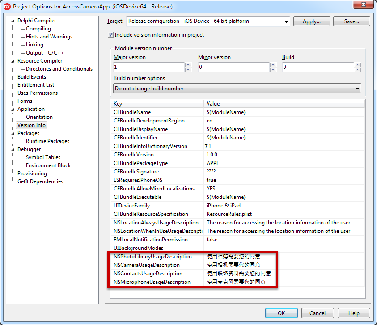This screenshot has width=377, height=325.
Task: Click the CFBundlePackageType value APPL
Action: coord(213,163)
